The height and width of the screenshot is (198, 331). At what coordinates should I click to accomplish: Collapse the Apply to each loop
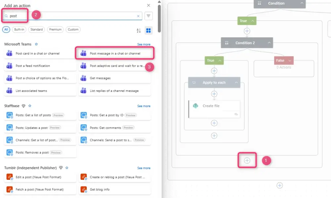click(236, 83)
